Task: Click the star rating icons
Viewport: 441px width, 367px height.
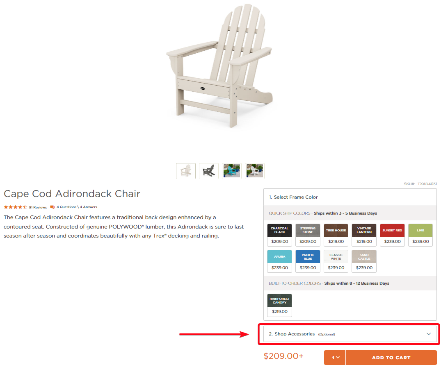Action: pyautogui.click(x=15, y=207)
